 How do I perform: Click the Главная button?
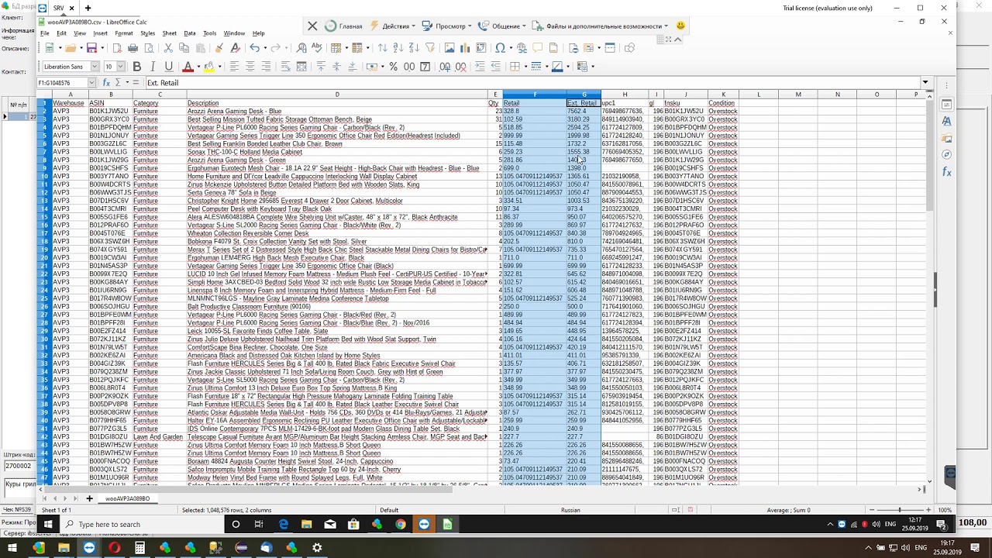point(344,26)
